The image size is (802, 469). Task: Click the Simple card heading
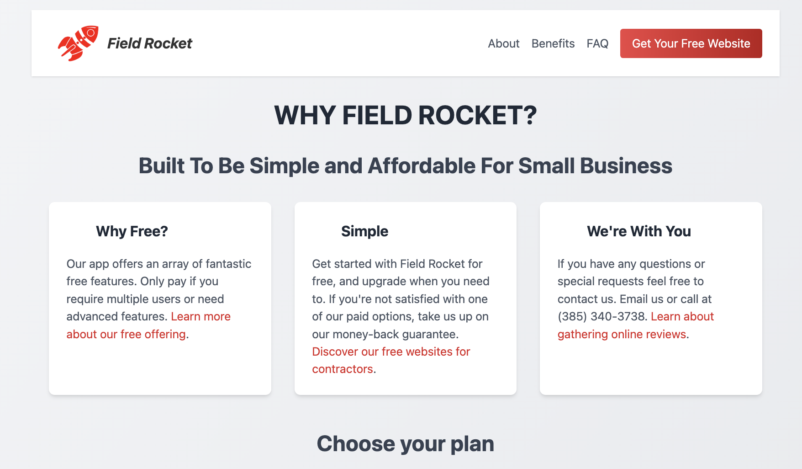tap(364, 231)
